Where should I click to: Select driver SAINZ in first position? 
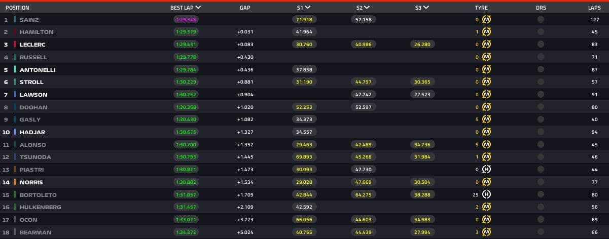(29, 19)
